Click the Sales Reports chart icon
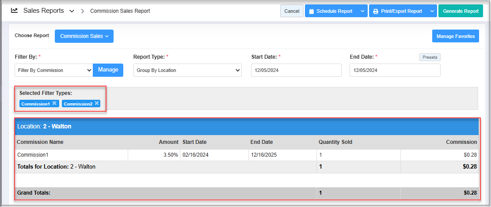This screenshot has width=491, height=207. (x=15, y=11)
